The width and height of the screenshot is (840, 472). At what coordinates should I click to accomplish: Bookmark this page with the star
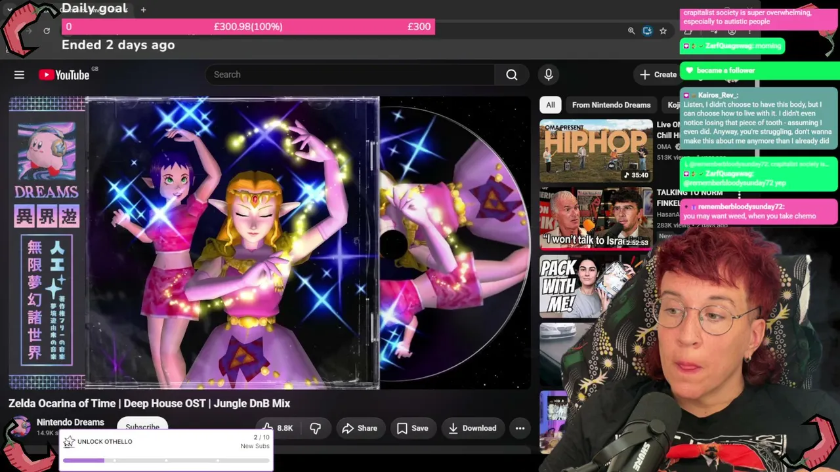pyautogui.click(x=663, y=31)
